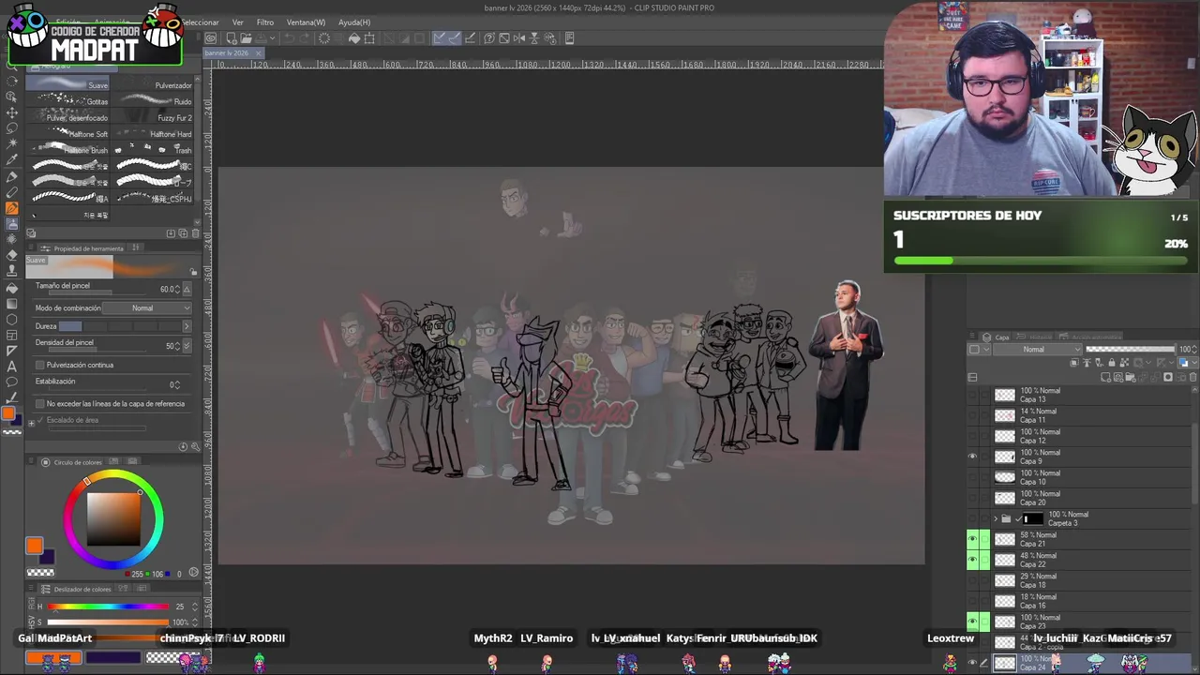
Task: Click the Fill icon in command bar
Action: [354, 38]
